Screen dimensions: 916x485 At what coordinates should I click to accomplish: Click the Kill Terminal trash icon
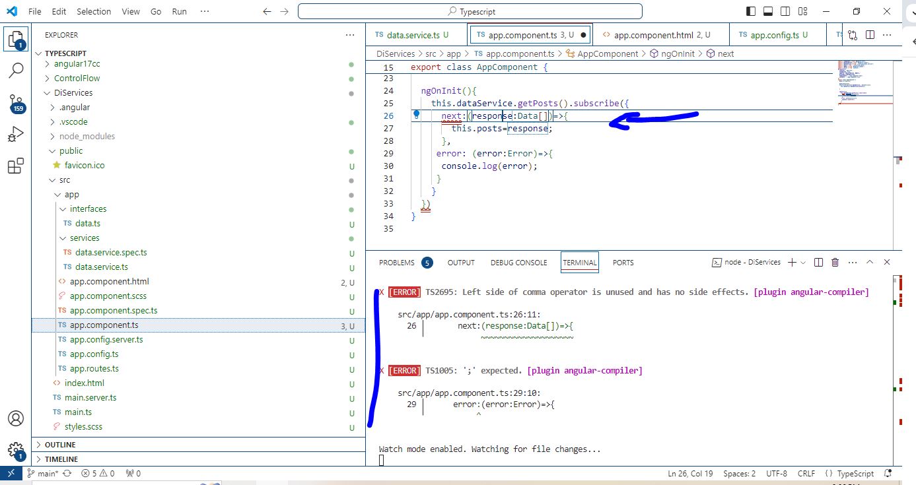pyautogui.click(x=835, y=262)
